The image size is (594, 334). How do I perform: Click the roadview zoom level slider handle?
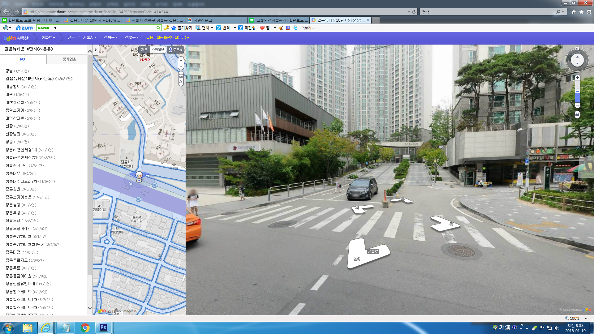577,92
